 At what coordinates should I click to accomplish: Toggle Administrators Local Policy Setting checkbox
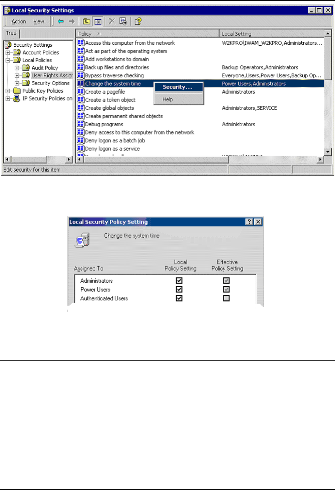tap(179, 280)
